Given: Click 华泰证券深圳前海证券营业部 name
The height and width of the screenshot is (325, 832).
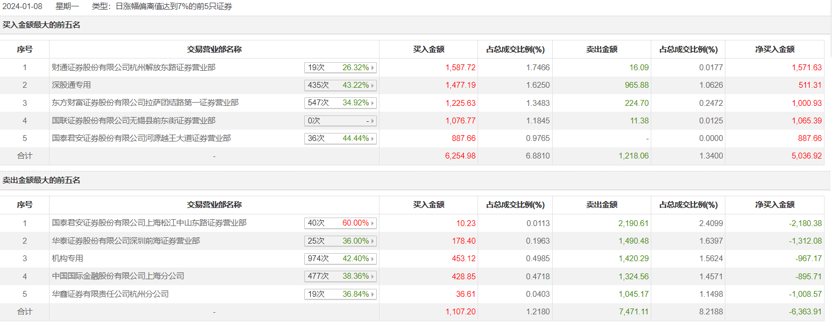Looking at the screenshot, I should 126,241.
